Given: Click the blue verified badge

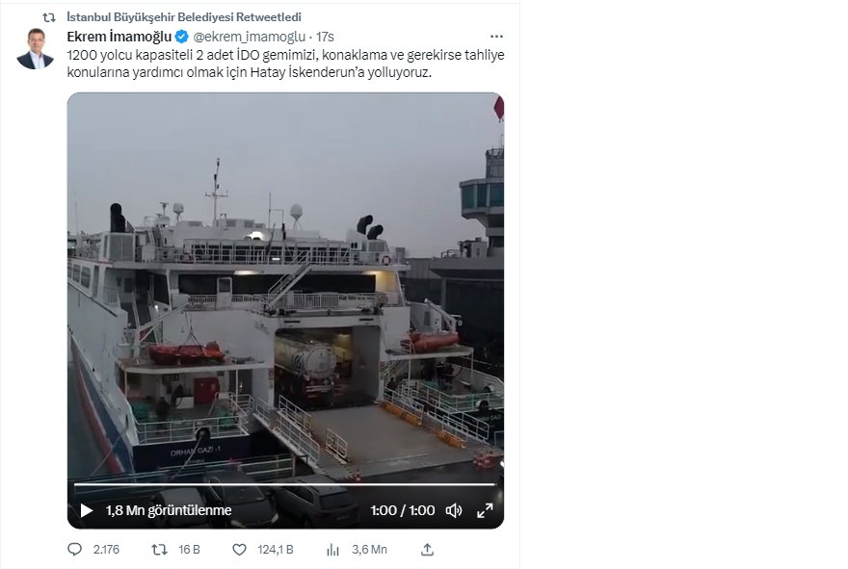Looking at the screenshot, I should (x=180, y=37).
